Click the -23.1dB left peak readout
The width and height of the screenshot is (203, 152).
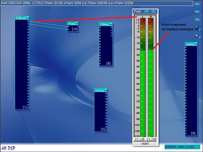point(139,139)
